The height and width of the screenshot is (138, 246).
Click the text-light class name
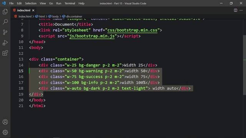tap(133, 88)
